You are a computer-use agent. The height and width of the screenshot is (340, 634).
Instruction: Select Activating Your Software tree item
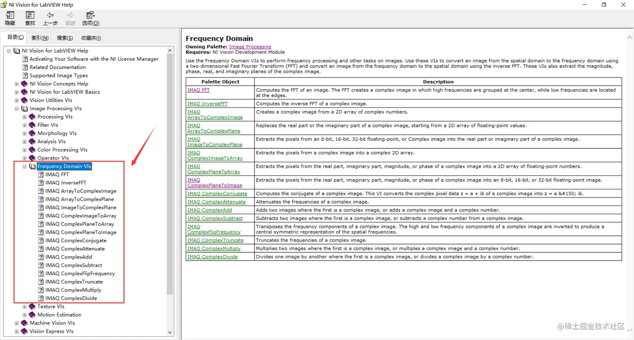[x=94, y=59]
